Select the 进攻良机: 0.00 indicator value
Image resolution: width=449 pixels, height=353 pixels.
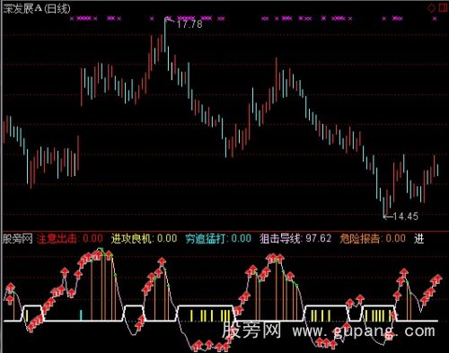click(145, 239)
